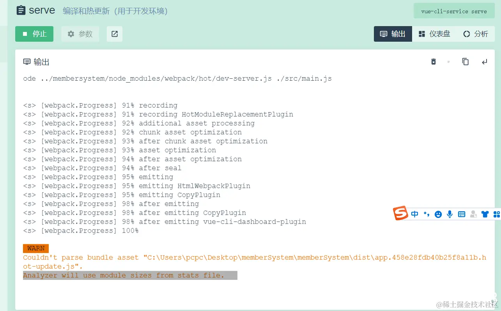Click "95% emitting CopyPlugin" log line
The height and width of the screenshot is (311, 501).
[122, 195]
